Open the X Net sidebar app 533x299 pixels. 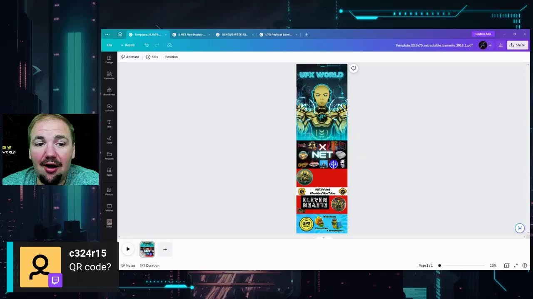(x=109, y=224)
